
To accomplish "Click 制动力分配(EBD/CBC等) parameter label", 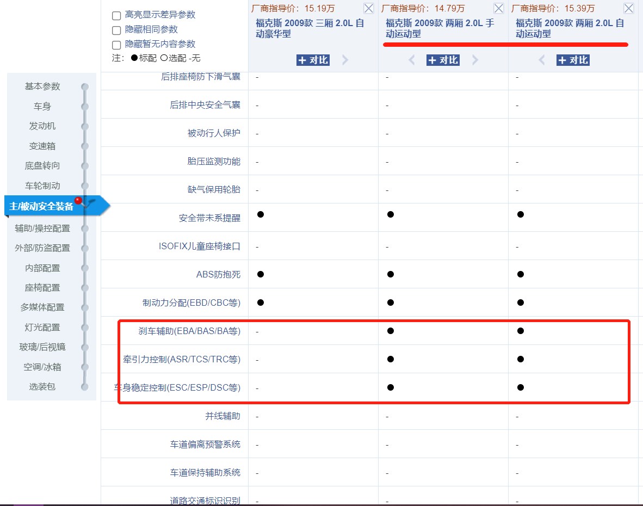I will pyautogui.click(x=191, y=303).
